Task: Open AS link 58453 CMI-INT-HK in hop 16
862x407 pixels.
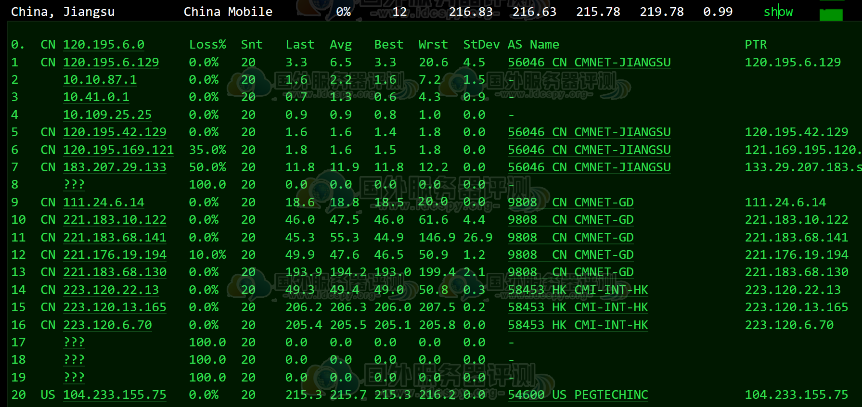Action: coord(578,325)
